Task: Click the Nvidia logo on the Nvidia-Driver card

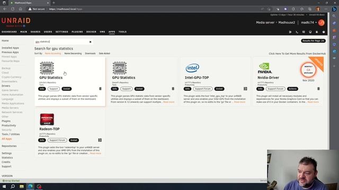Action: [265, 68]
